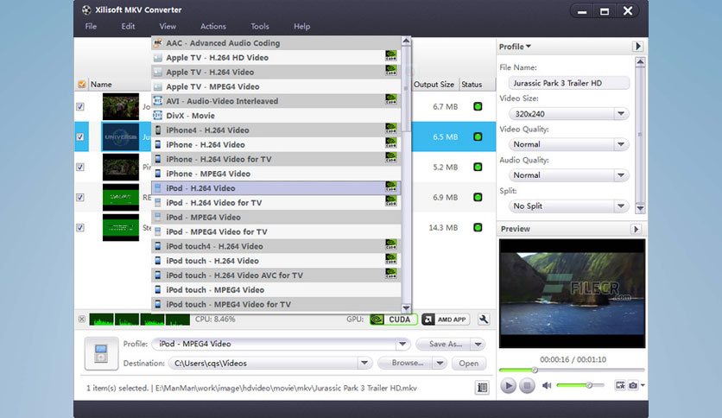Play the preview video

(x=508, y=385)
